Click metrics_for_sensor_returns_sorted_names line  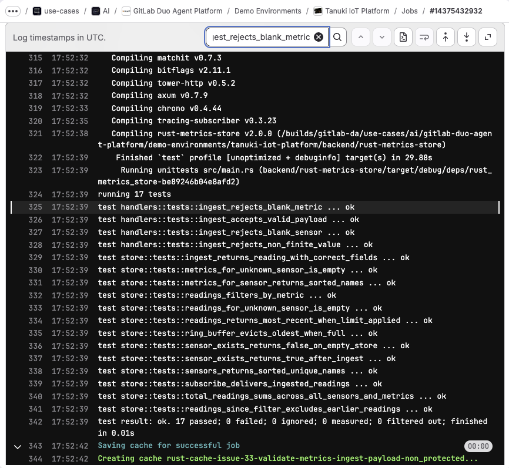point(247,283)
